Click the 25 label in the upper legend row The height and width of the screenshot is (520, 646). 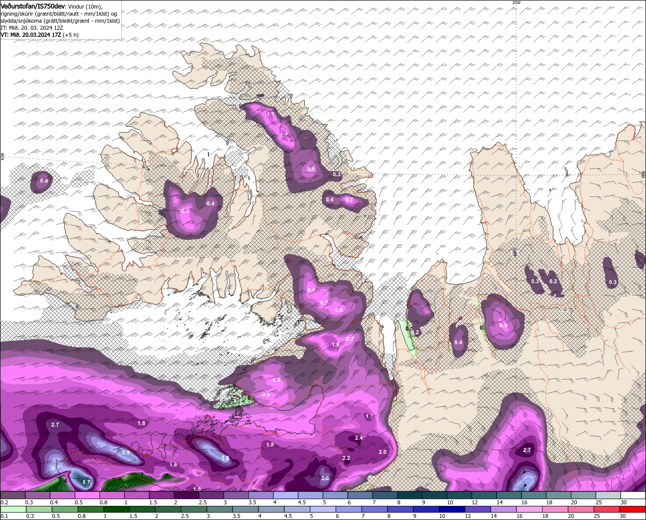(599, 502)
